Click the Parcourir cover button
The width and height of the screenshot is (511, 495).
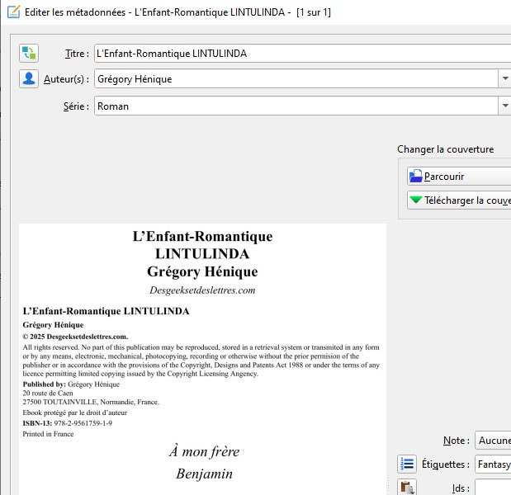tap(459, 177)
